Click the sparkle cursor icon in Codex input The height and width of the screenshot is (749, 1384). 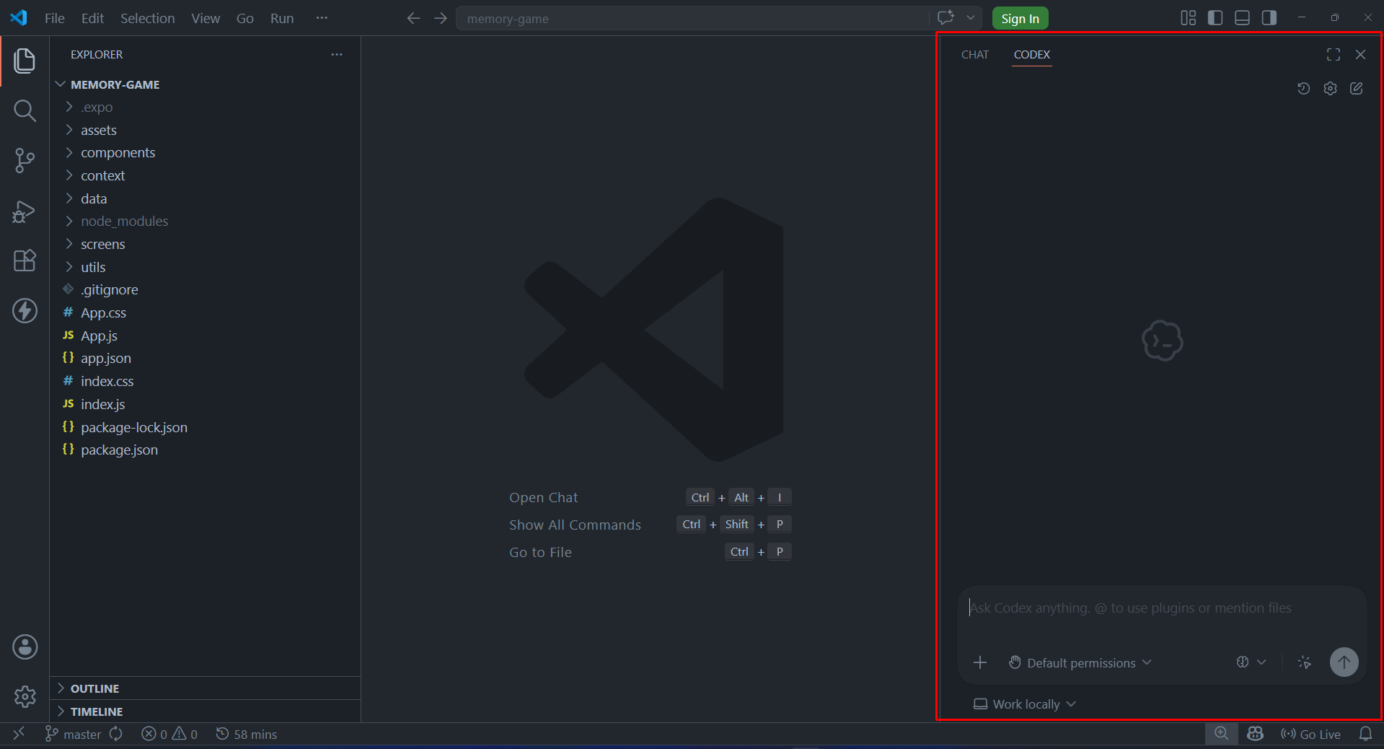pos(1304,662)
